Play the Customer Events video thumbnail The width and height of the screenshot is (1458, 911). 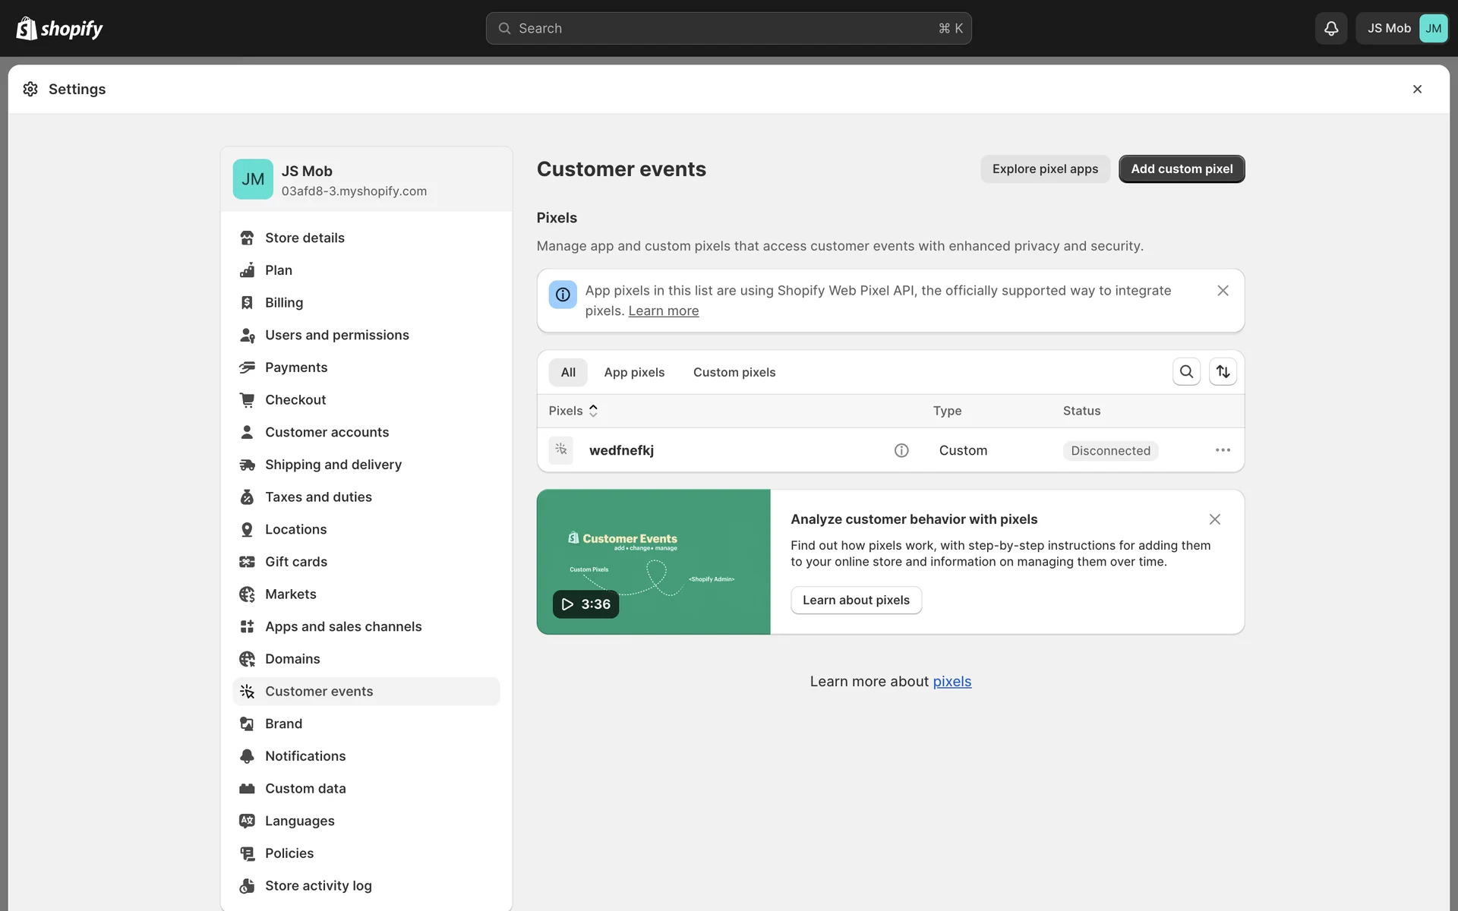click(x=585, y=604)
